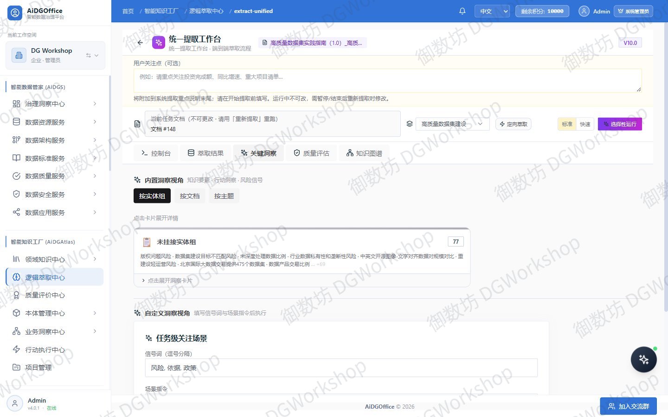Click the 数据资源服务 database icon
This screenshot has width=668, height=417.
tap(16, 122)
